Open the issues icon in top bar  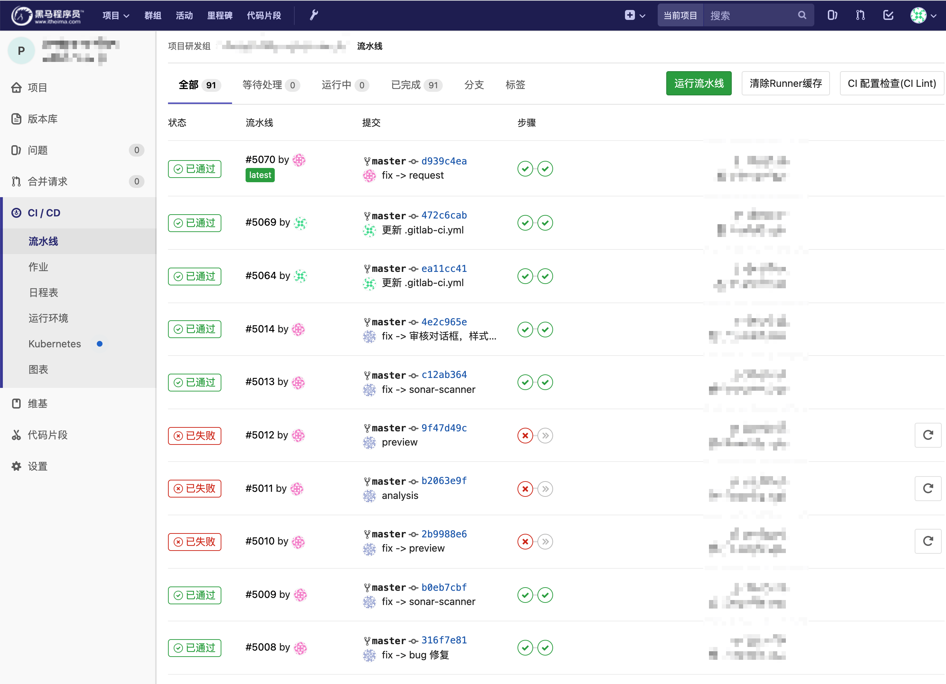pos(832,15)
